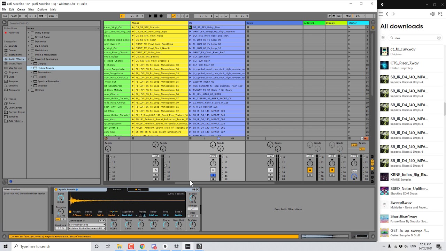
Task: Open File Explorer from the taskbar
Action: [x=120, y=246]
